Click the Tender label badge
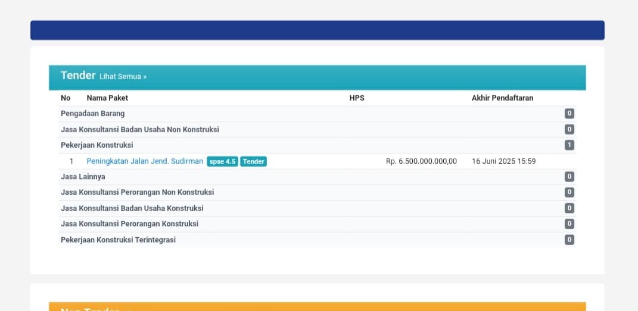 [254, 161]
